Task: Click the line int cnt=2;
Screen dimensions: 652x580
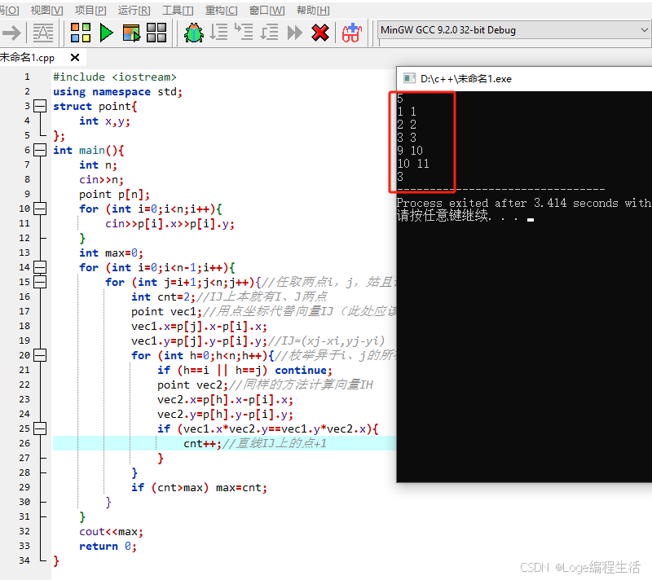Action: click(163, 297)
